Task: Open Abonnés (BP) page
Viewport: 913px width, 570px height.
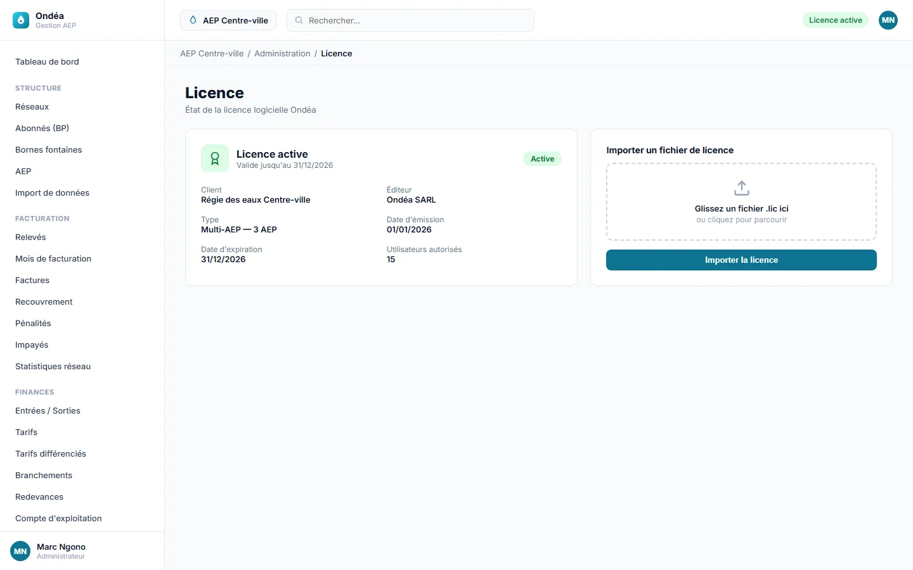Action: (x=82, y=128)
